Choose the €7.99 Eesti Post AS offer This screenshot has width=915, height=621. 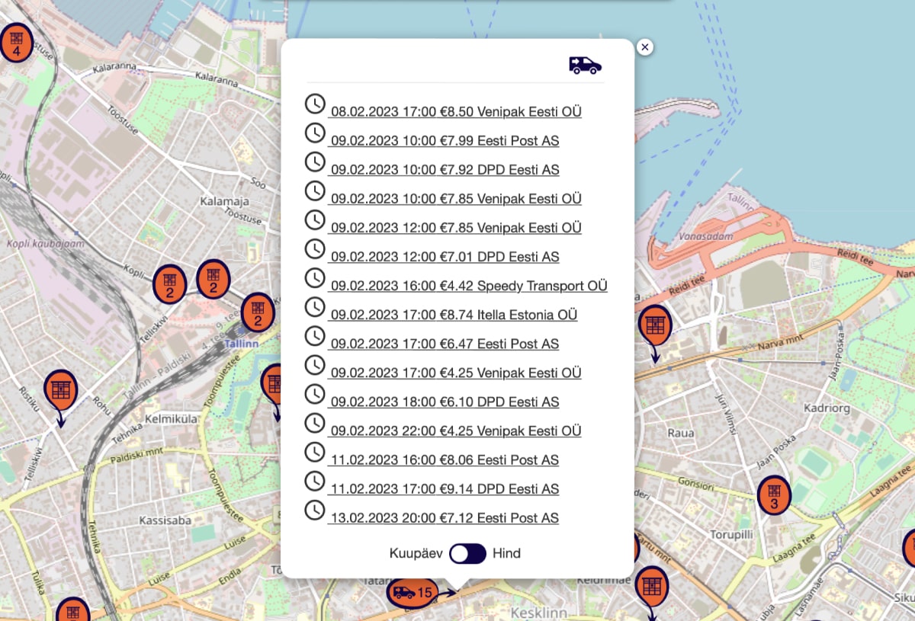pos(444,141)
